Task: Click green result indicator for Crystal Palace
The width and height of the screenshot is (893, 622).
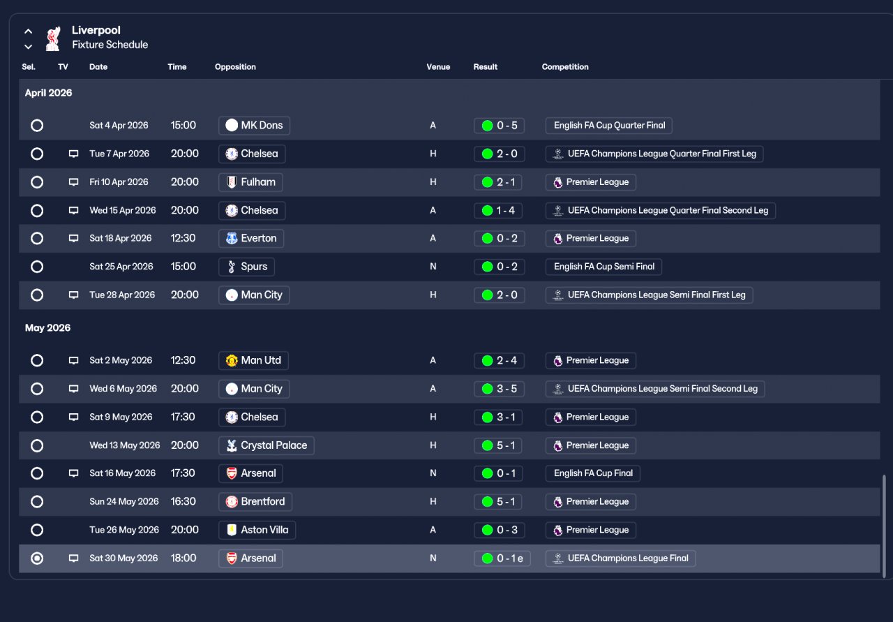Action: pos(487,445)
